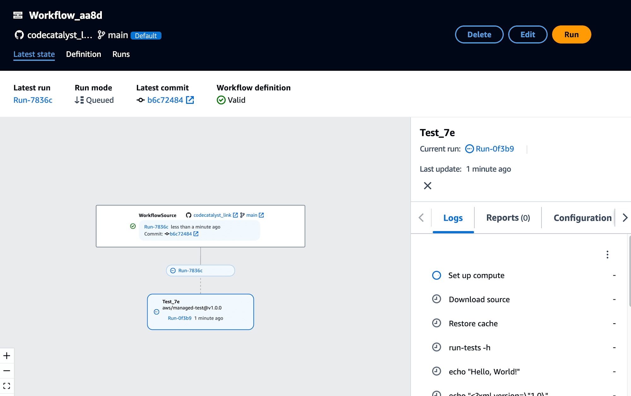Open latest run Run-7836c link
This screenshot has height=396, width=631.
point(33,100)
